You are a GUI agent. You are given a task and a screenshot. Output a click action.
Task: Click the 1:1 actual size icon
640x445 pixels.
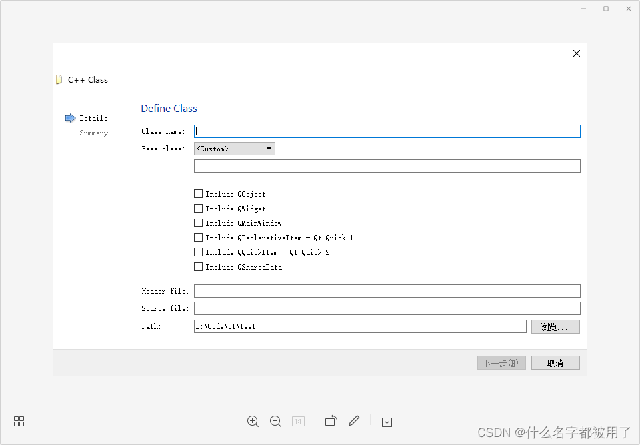pyautogui.click(x=299, y=421)
